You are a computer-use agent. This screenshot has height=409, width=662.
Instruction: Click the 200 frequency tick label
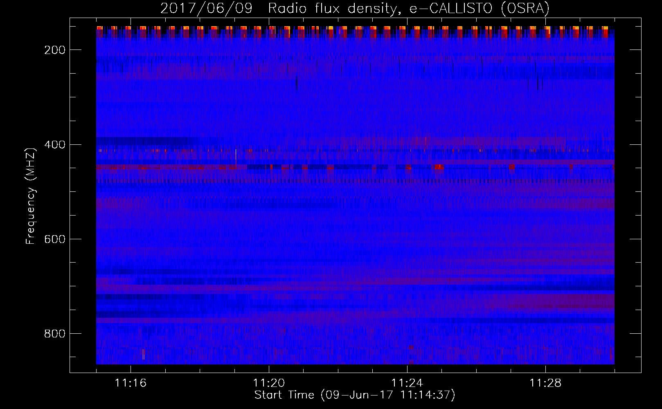(x=55, y=50)
